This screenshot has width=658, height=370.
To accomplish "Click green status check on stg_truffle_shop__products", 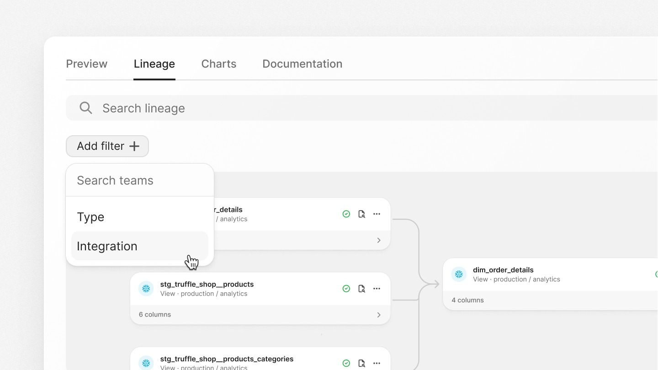I will [x=346, y=289].
